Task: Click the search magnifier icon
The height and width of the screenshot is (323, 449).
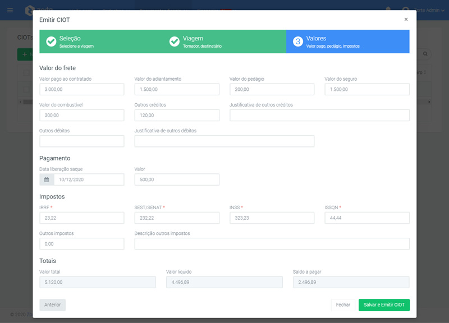Action: pos(426,54)
